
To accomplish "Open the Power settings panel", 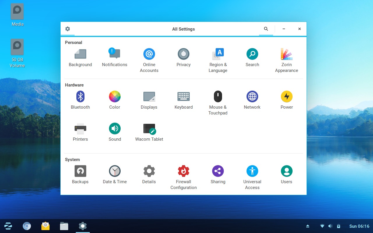I will (x=286, y=99).
